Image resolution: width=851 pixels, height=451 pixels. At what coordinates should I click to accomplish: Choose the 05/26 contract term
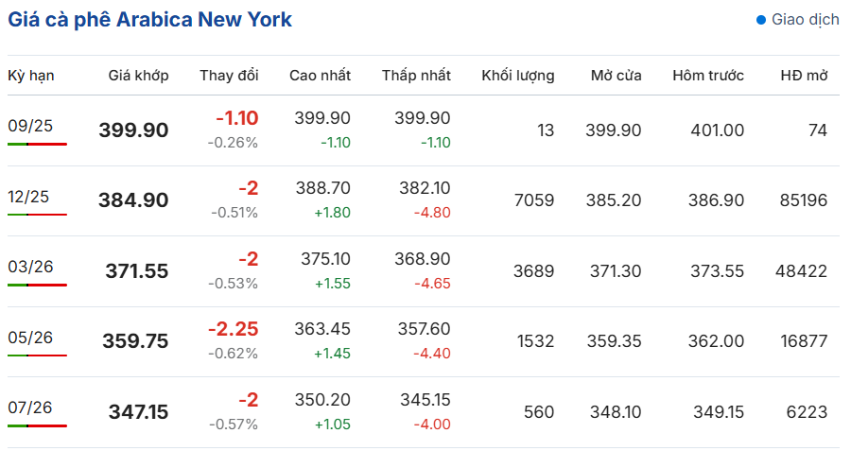click(30, 338)
